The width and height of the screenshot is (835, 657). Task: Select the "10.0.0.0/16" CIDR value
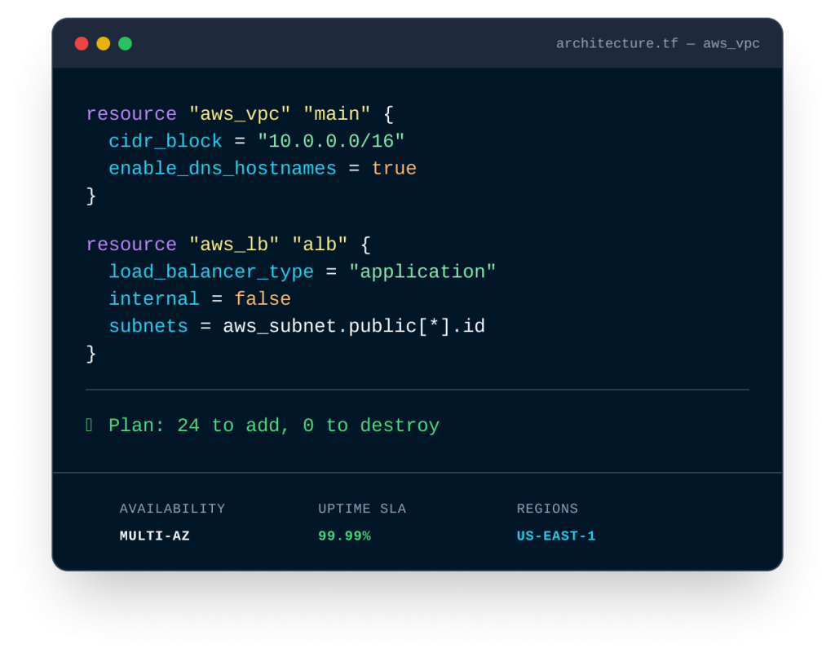click(331, 141)
